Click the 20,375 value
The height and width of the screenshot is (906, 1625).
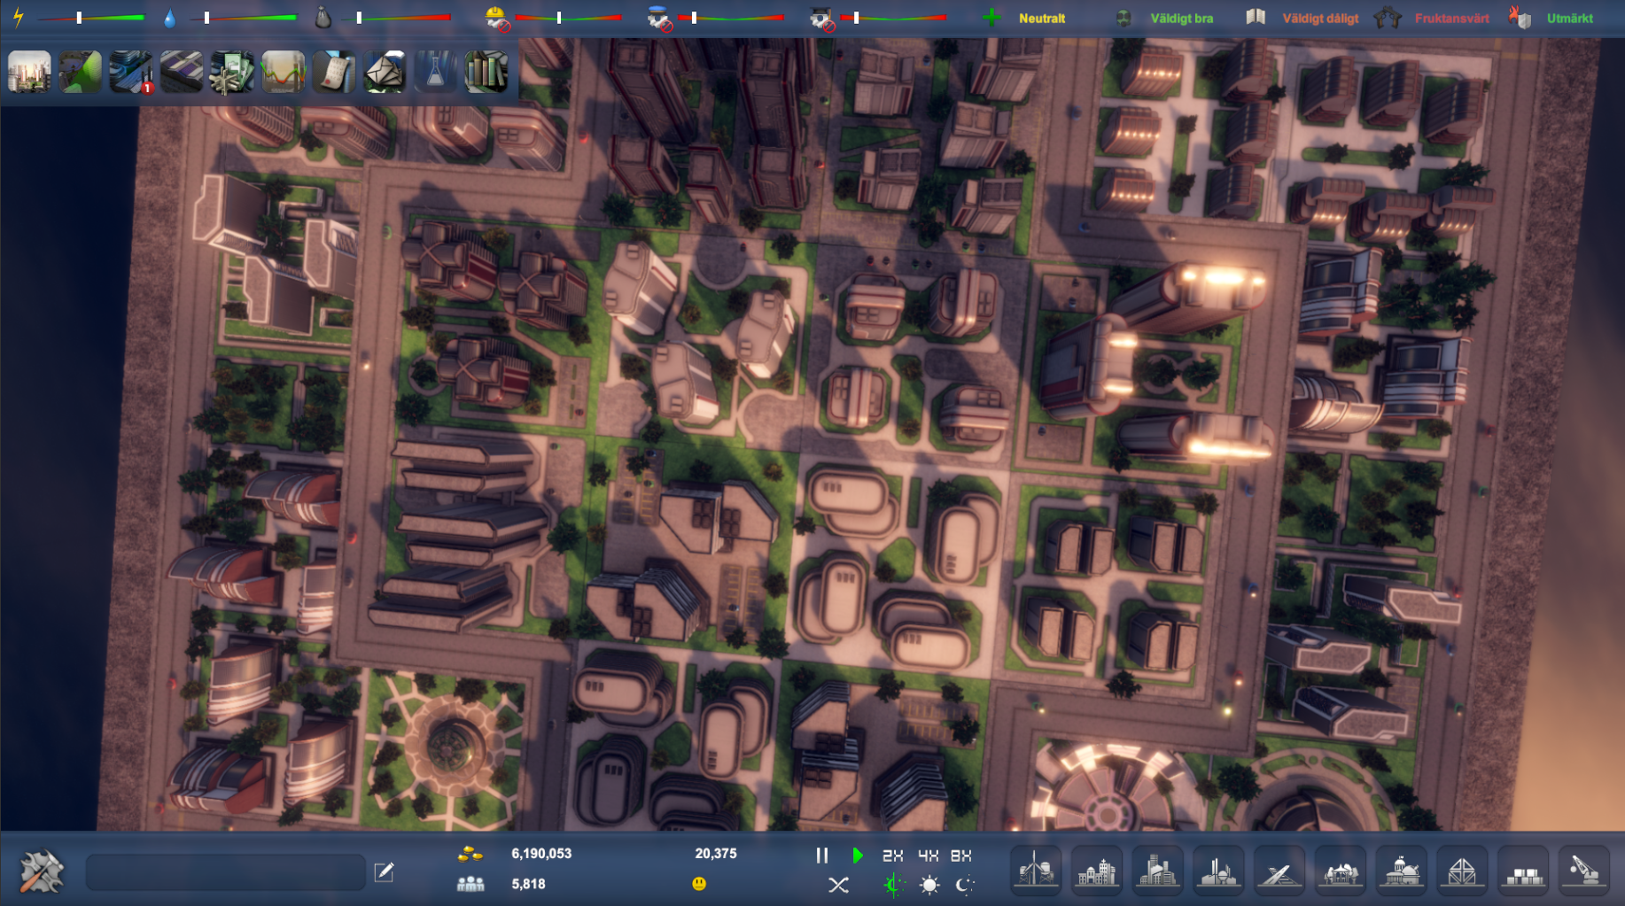[x=716, y=854]
